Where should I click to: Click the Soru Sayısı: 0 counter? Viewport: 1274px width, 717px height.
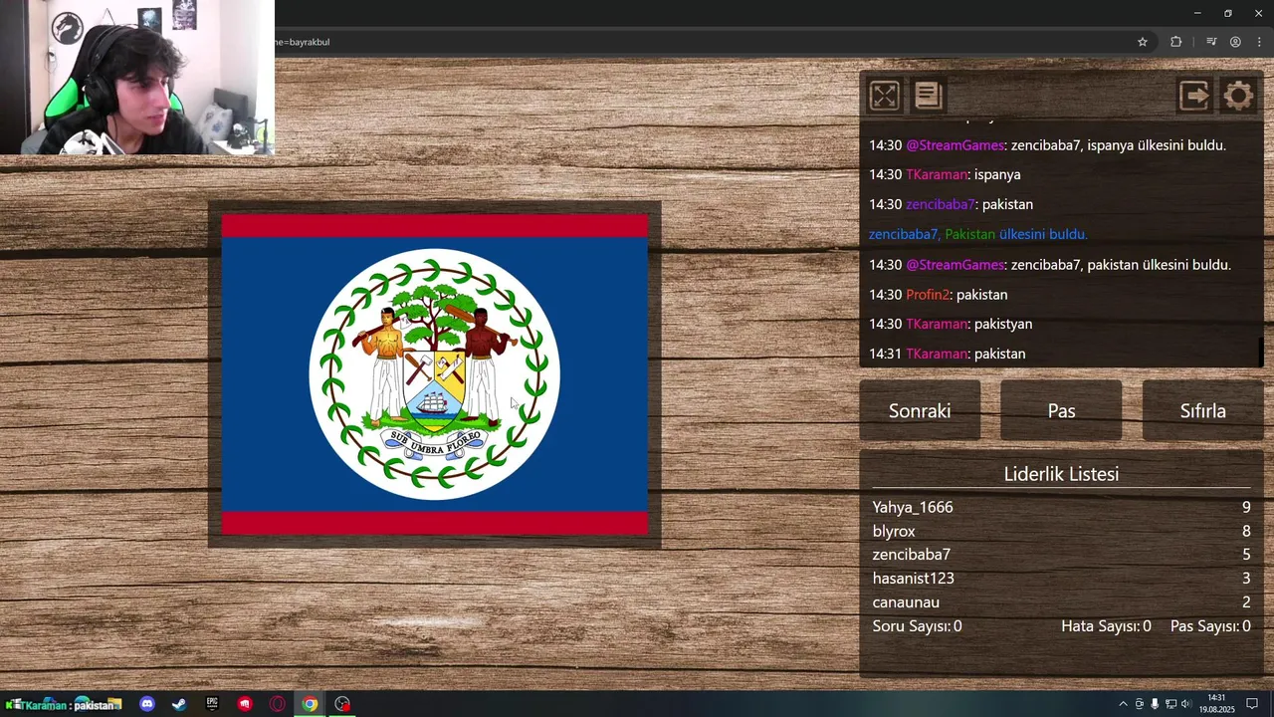click(x=917, y=626)
